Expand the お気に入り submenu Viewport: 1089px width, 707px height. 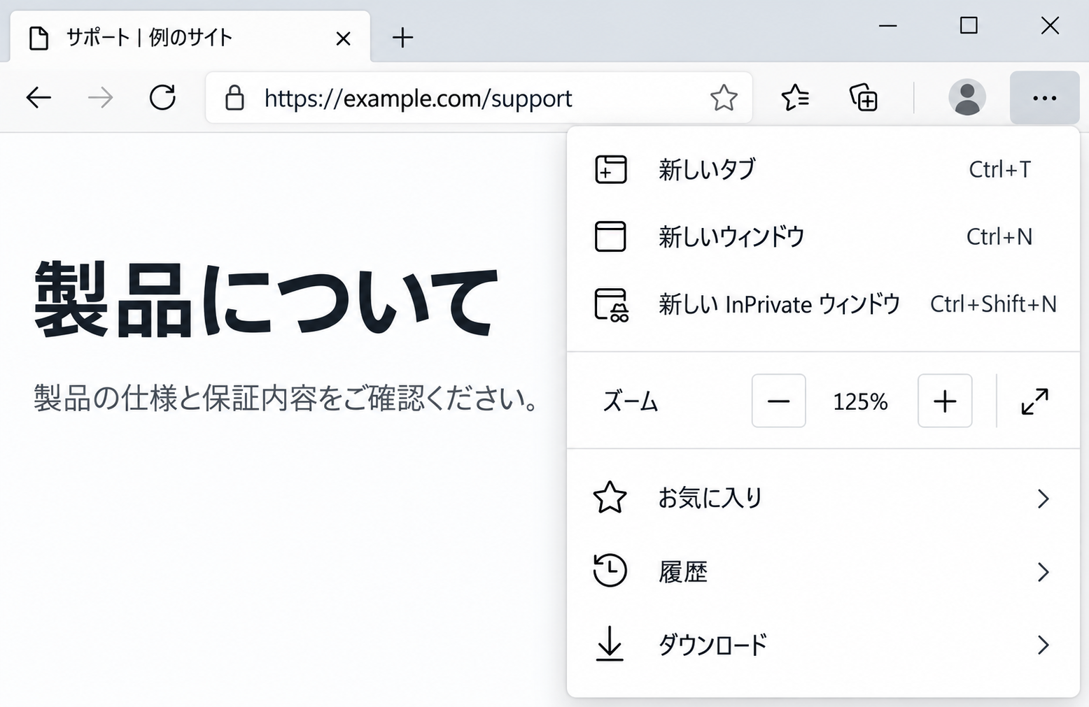click(x=823, y=498)
